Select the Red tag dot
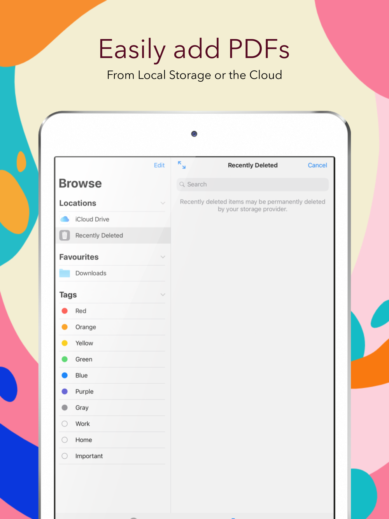This screenshot has height=519, width=389. 65,311
